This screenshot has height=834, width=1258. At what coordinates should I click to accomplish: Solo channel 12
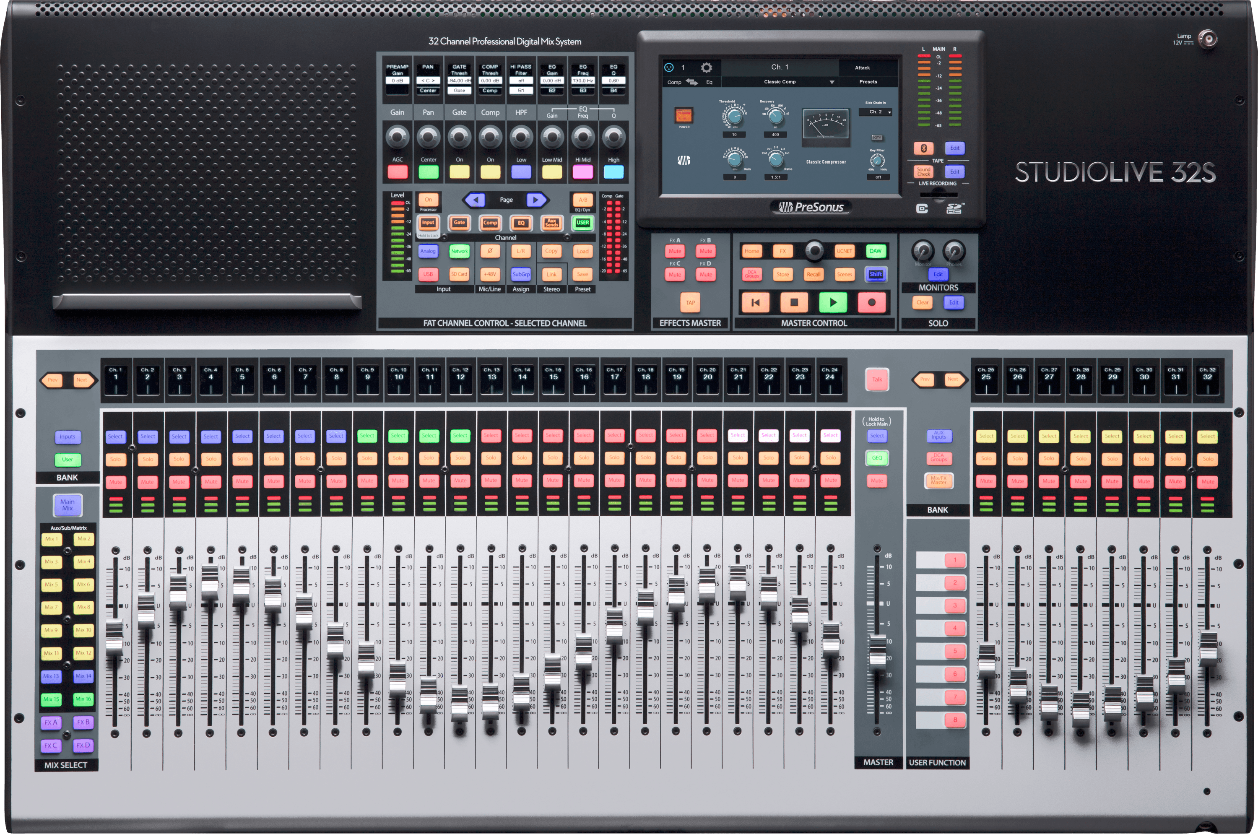tap(460, 457)
